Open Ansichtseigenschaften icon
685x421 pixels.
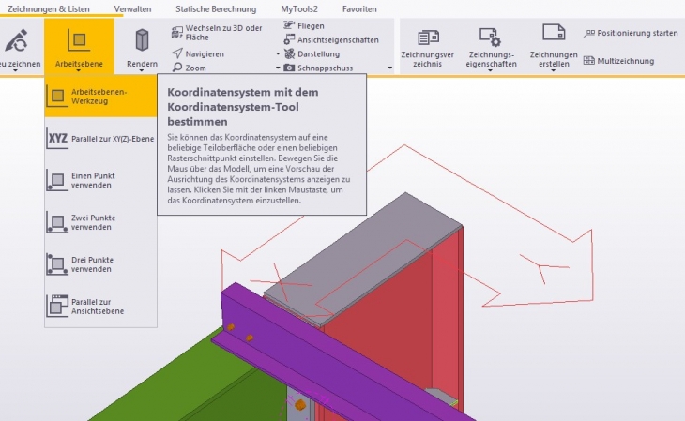tap(289, 39)
